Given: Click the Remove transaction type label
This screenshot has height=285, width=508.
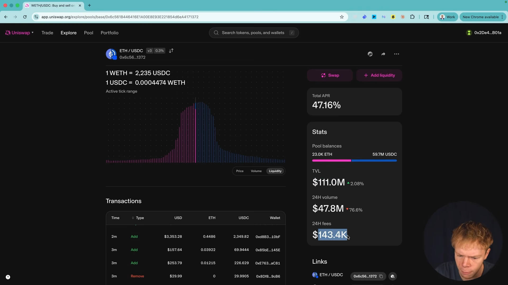Looking at the screenshot, I should tap(137, 276).
